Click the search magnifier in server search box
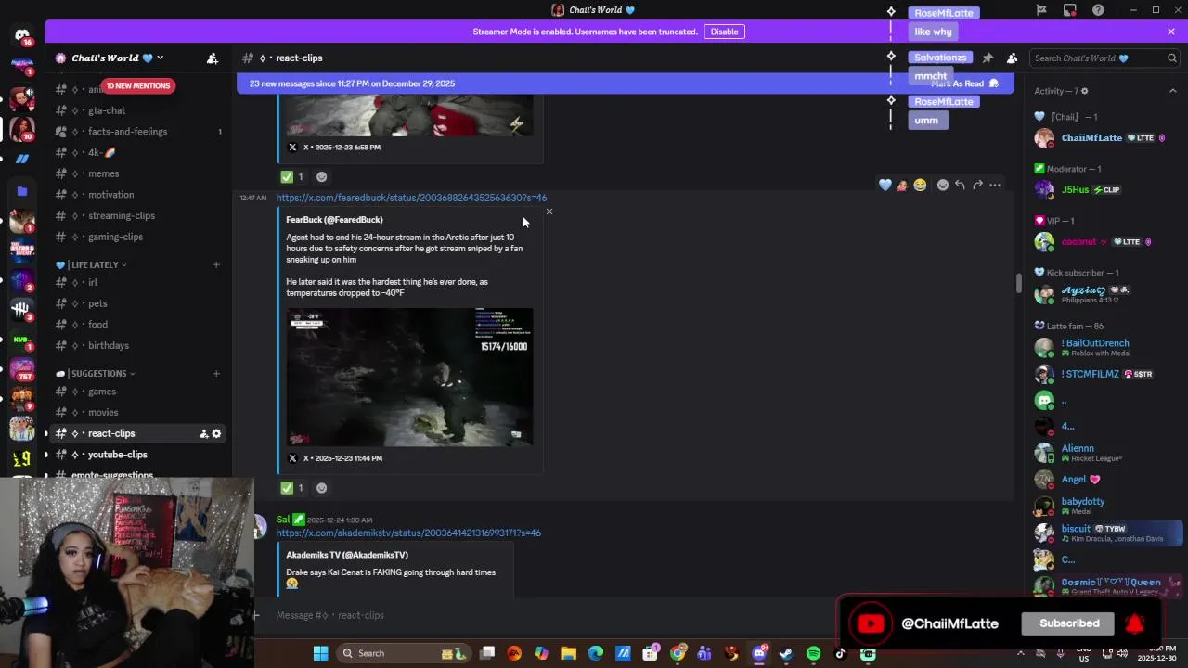This screenshot has width=1188, height=668. click(x=1171, y=58)
